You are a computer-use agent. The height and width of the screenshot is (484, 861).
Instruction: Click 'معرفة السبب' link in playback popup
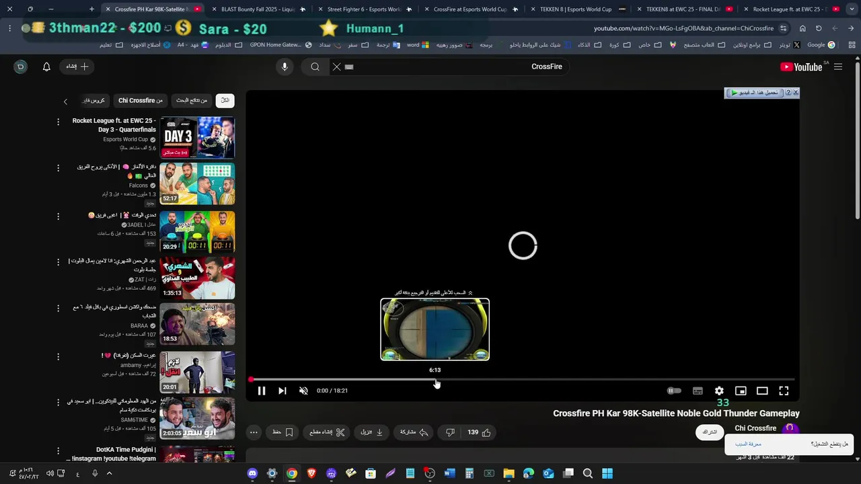click(x=748, y=444)
